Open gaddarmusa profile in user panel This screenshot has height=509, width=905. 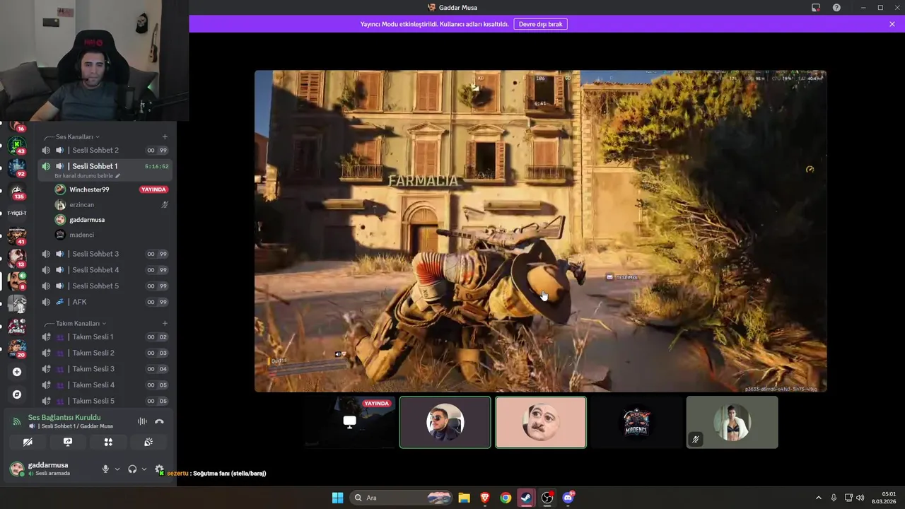point(51,469)
